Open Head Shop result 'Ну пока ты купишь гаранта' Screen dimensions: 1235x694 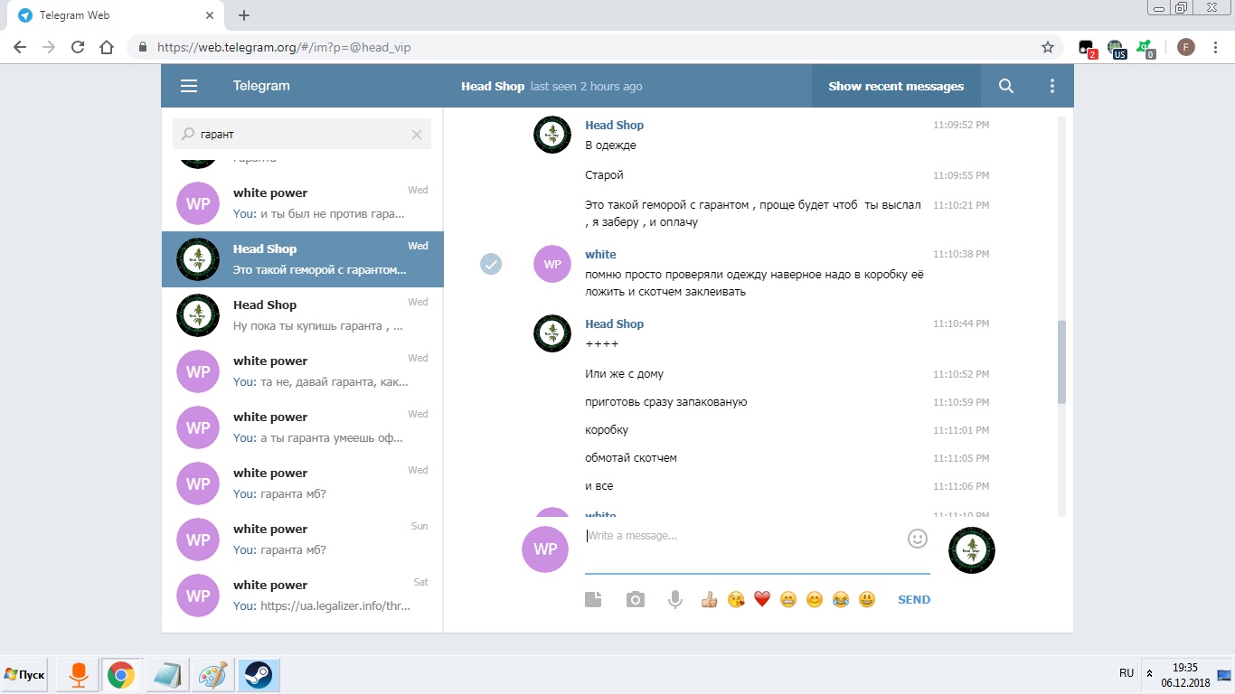click(x=303, y=315)
